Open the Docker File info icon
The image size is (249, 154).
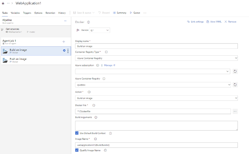94,105
